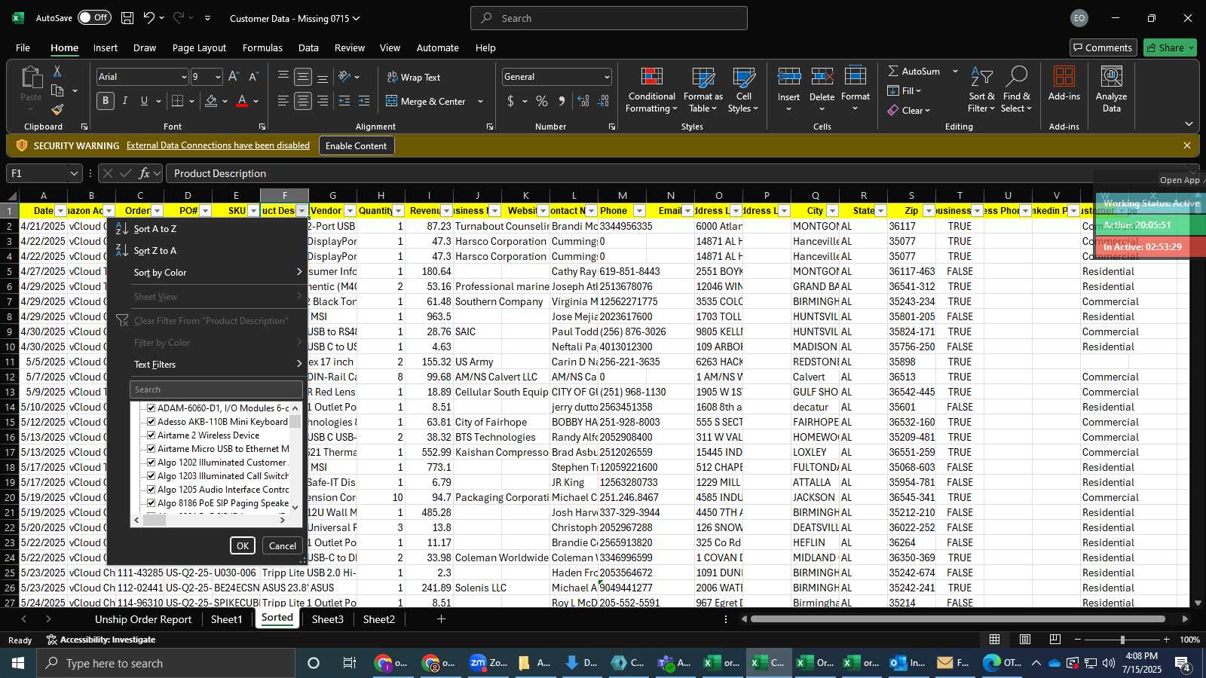Click the Cut scissors icon
This screenshot has width=1206, height=678.
(x=57, y=71)
